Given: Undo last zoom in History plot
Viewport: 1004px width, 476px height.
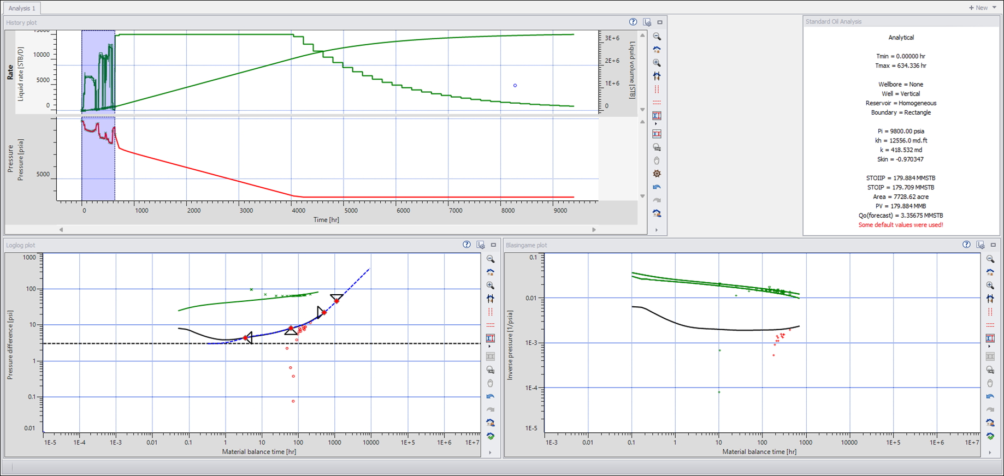Looking at the screenshot, I should pyautogui.click(x=657, y=187).
